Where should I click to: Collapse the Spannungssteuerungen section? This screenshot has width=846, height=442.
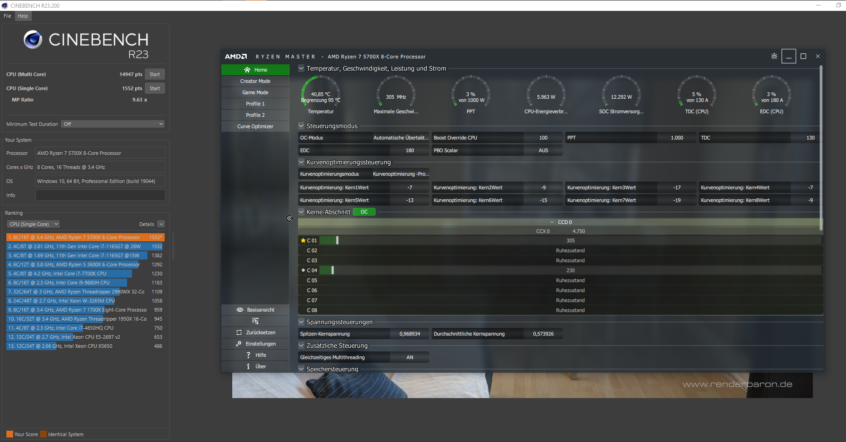point(301,322)
